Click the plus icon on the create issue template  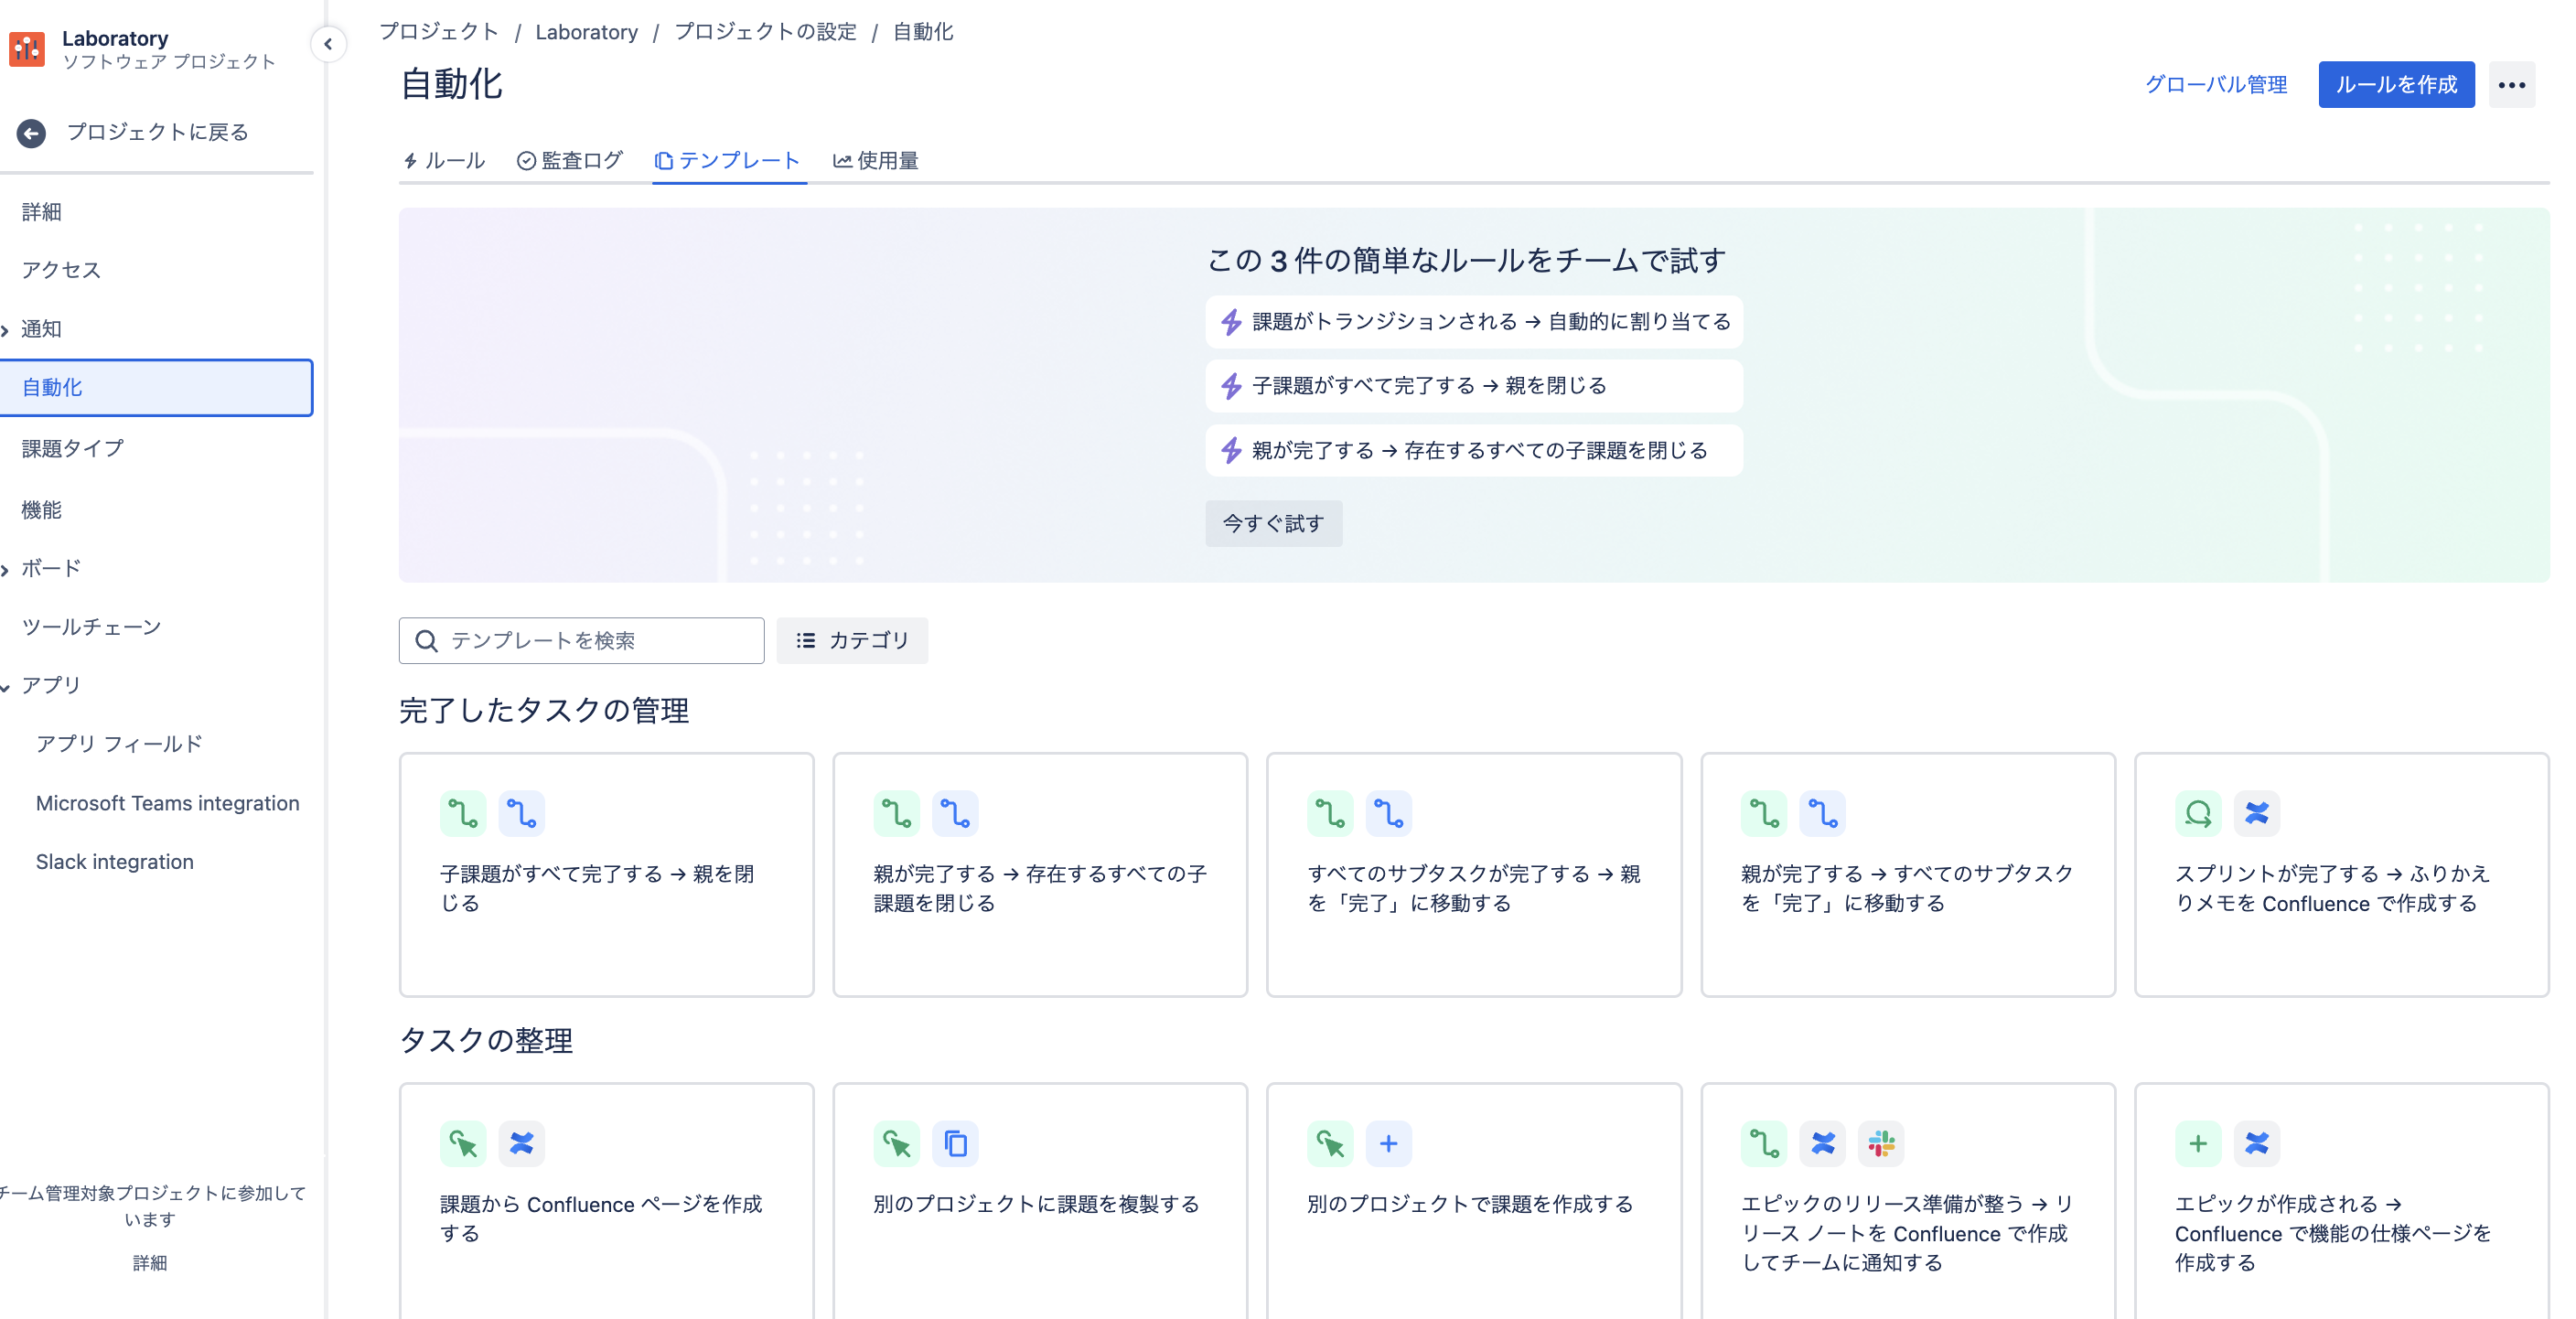click(x=1389, y=1143)
